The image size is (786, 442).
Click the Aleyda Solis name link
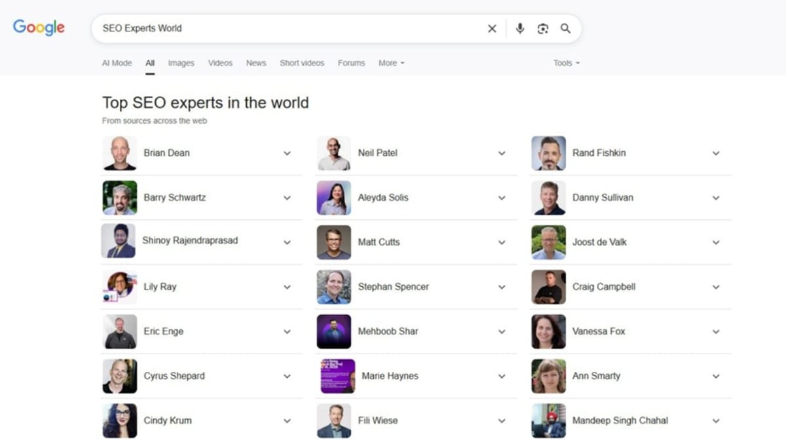point(383,198)
